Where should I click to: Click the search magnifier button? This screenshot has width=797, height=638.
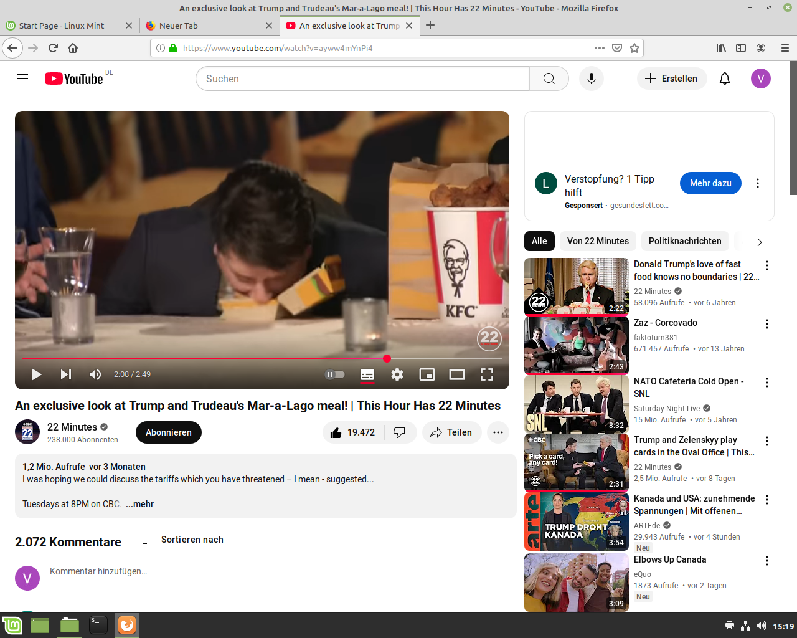pyautogui.click(x=549, y=79)
